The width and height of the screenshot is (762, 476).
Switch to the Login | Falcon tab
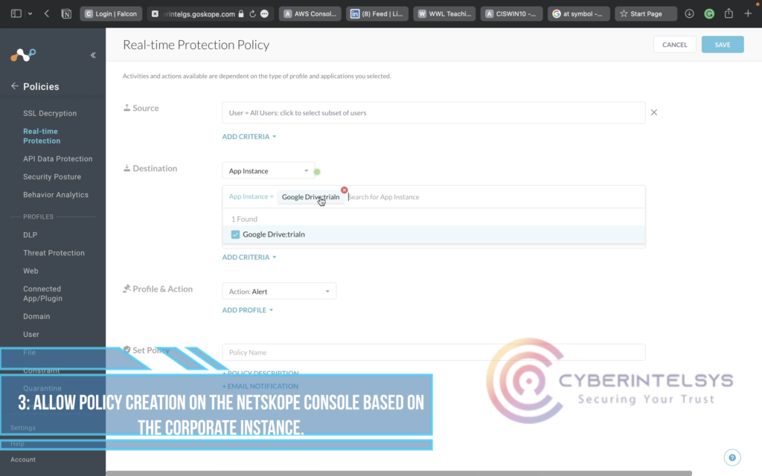point(111,13)
